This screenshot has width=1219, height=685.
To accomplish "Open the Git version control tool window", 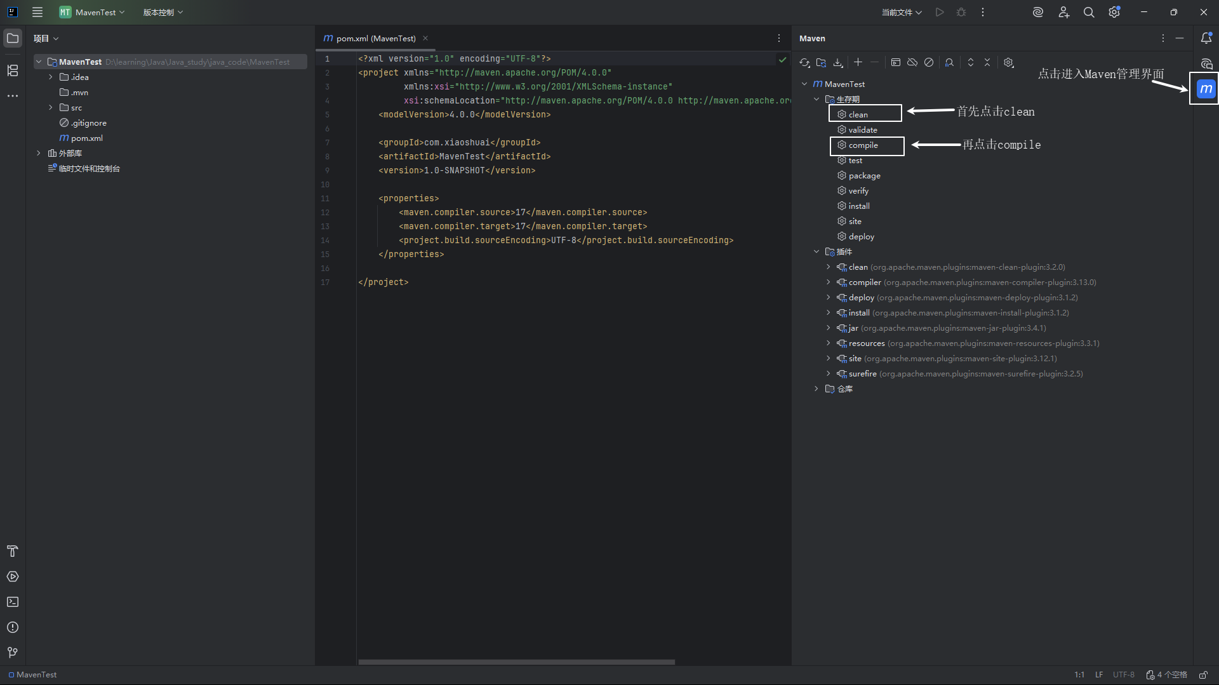I will 12,652.
